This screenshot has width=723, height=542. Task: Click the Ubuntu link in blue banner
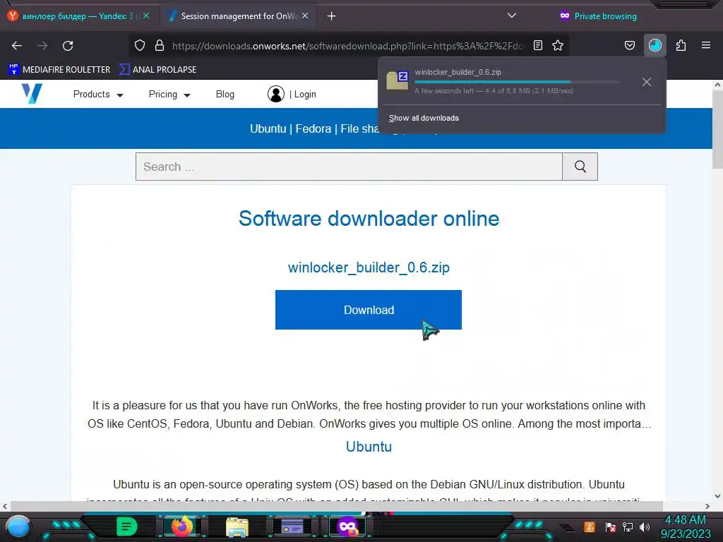[x=268, y=128]
